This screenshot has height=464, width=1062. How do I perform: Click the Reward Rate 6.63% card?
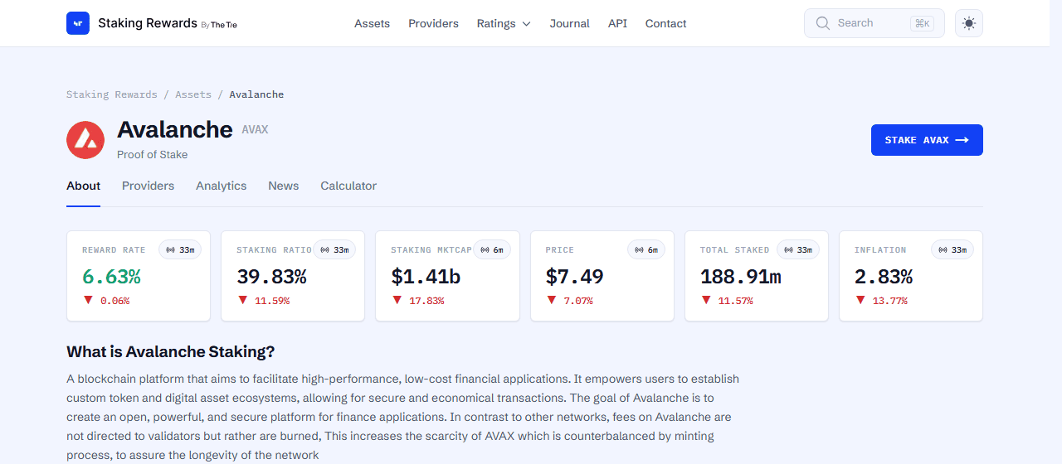139,276
